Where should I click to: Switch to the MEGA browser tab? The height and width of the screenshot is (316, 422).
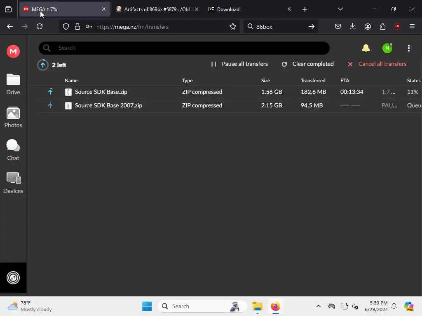(x=65, y=9)
